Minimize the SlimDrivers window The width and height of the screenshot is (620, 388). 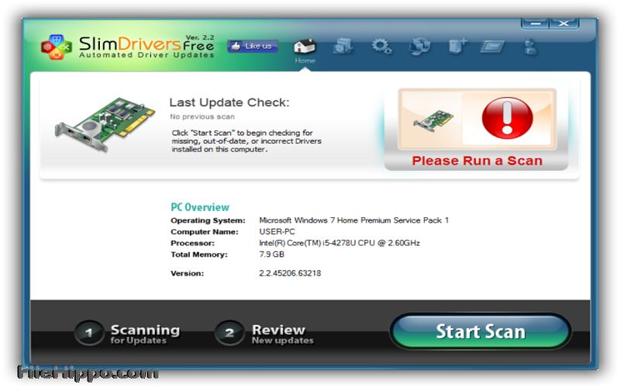[x=536, y=23]
